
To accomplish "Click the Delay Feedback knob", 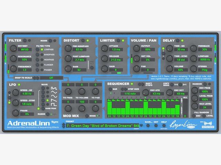I will pos(193,48).
